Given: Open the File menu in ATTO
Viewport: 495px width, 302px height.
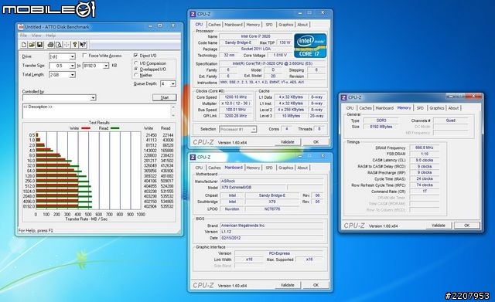Looking at the screenshot, I should point(23,36).
